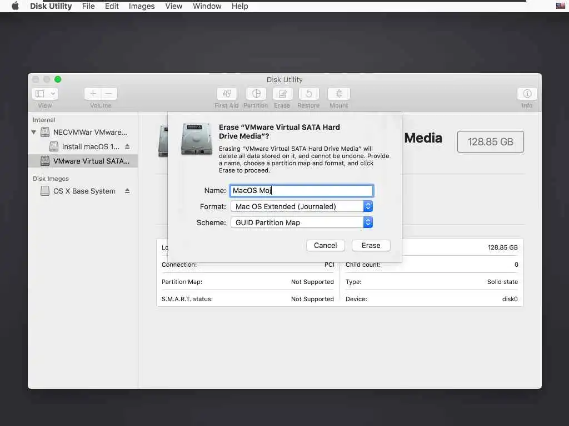The image size is (569, 426).
Task: Click the VMware Virtual SATA disk icon
Action: [45, 161]
